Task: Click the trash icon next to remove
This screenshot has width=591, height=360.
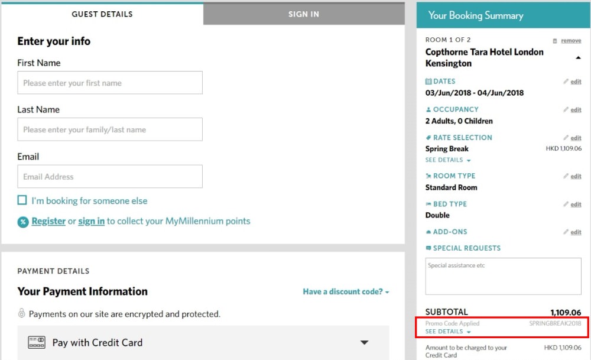Action: point(555,41)
